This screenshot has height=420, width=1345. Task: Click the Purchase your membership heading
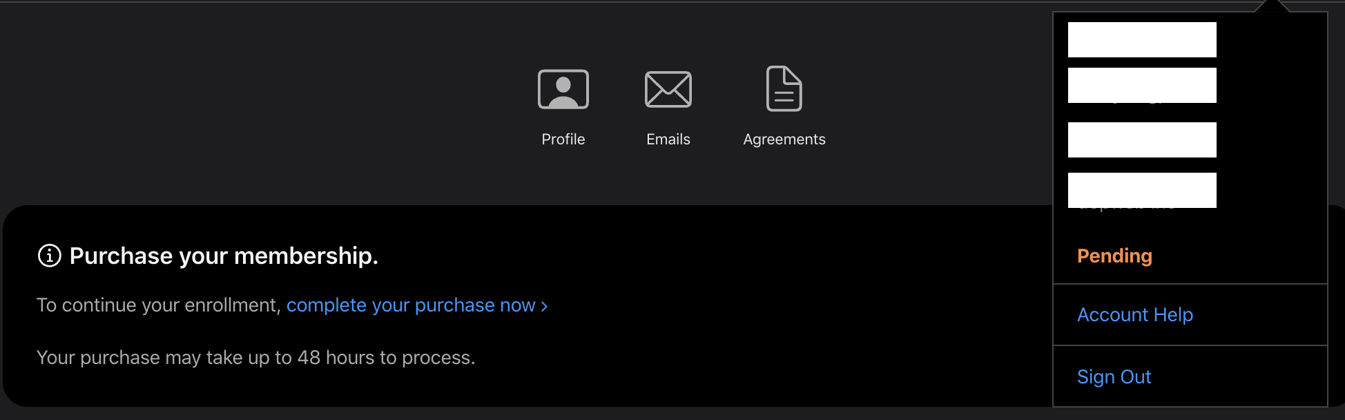coord(224,256)
